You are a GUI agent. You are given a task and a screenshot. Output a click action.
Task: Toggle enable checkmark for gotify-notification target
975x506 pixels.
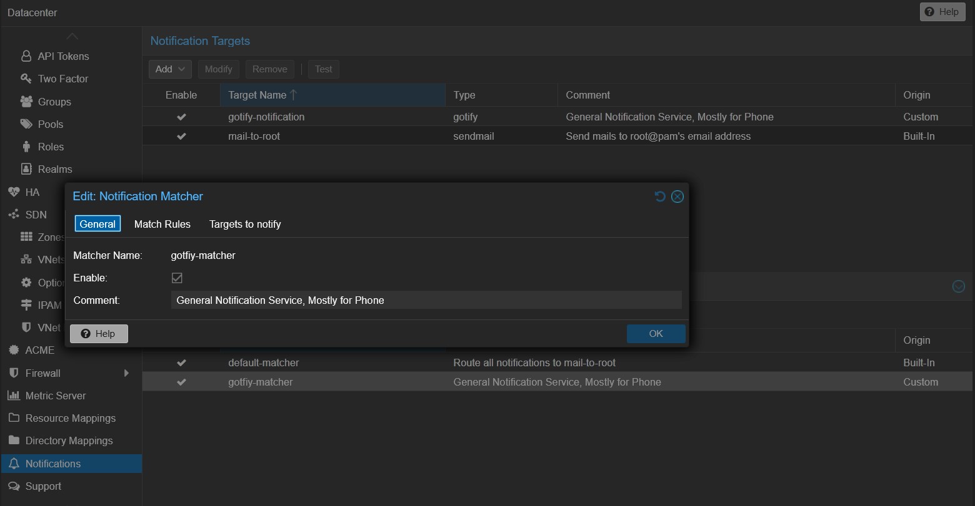pyautogui.click(x=181, y=117)
